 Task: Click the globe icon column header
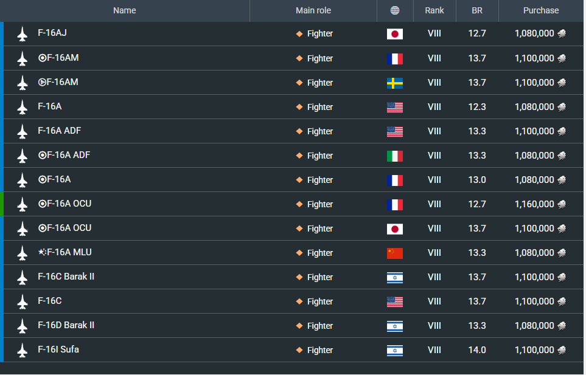coord(395,10)
